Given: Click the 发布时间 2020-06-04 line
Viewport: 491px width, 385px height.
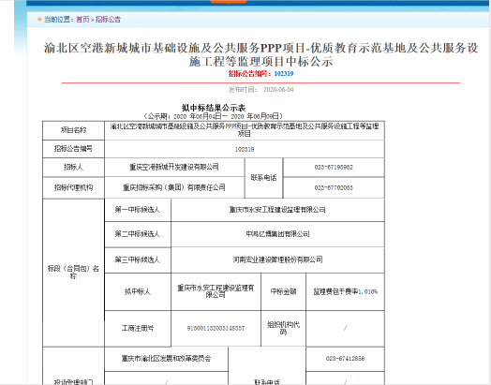Looking at the screenshot, I should coord(260,90).
